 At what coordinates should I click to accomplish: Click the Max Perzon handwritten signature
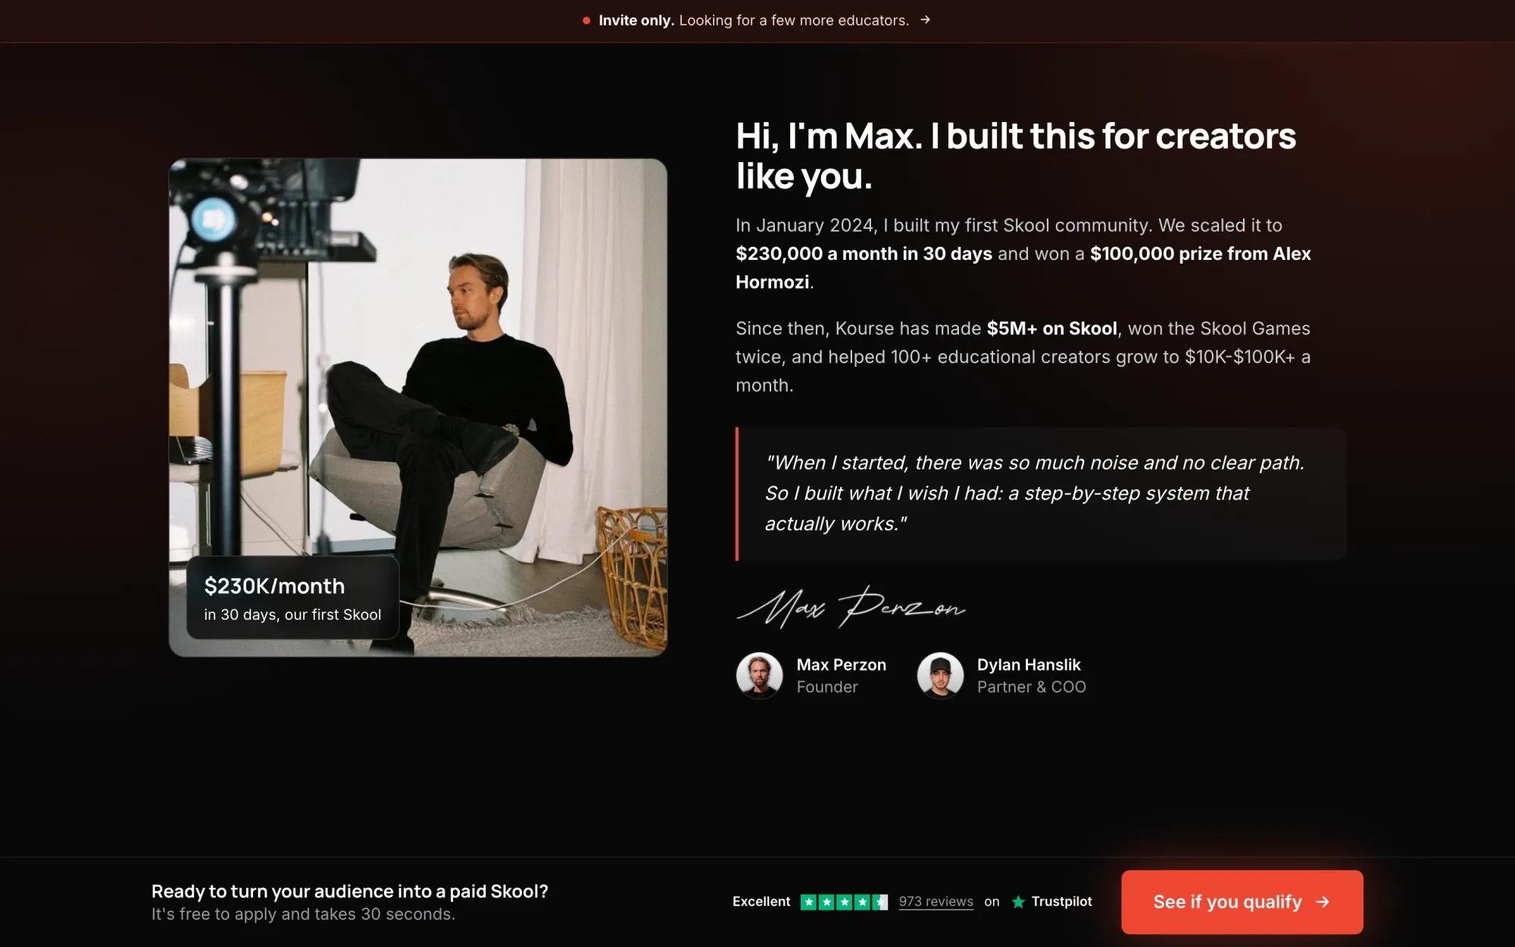tap(851, 607)
